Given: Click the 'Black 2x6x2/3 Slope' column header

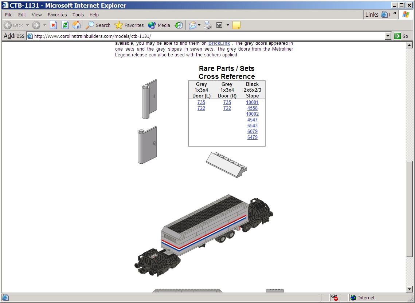Looking at the screenshot, I should (252, 90).
